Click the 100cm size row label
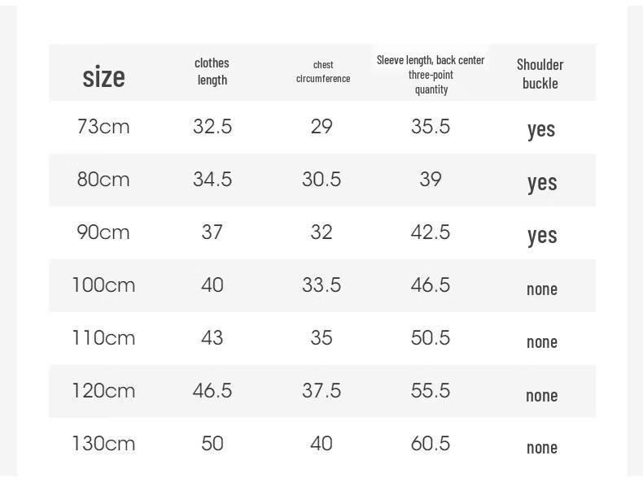This screenshot has width=643, height=482. point(103,285)
